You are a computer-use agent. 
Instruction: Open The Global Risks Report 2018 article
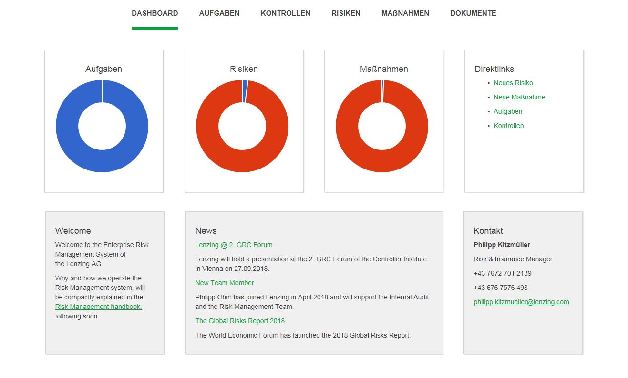point(240,321)
